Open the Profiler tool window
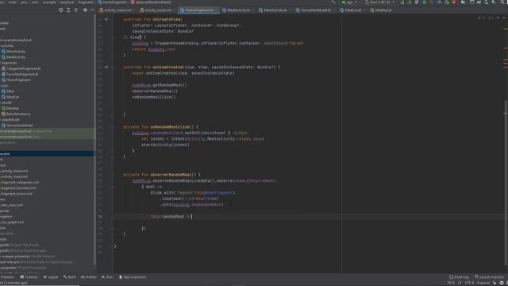 click(89, 277)
